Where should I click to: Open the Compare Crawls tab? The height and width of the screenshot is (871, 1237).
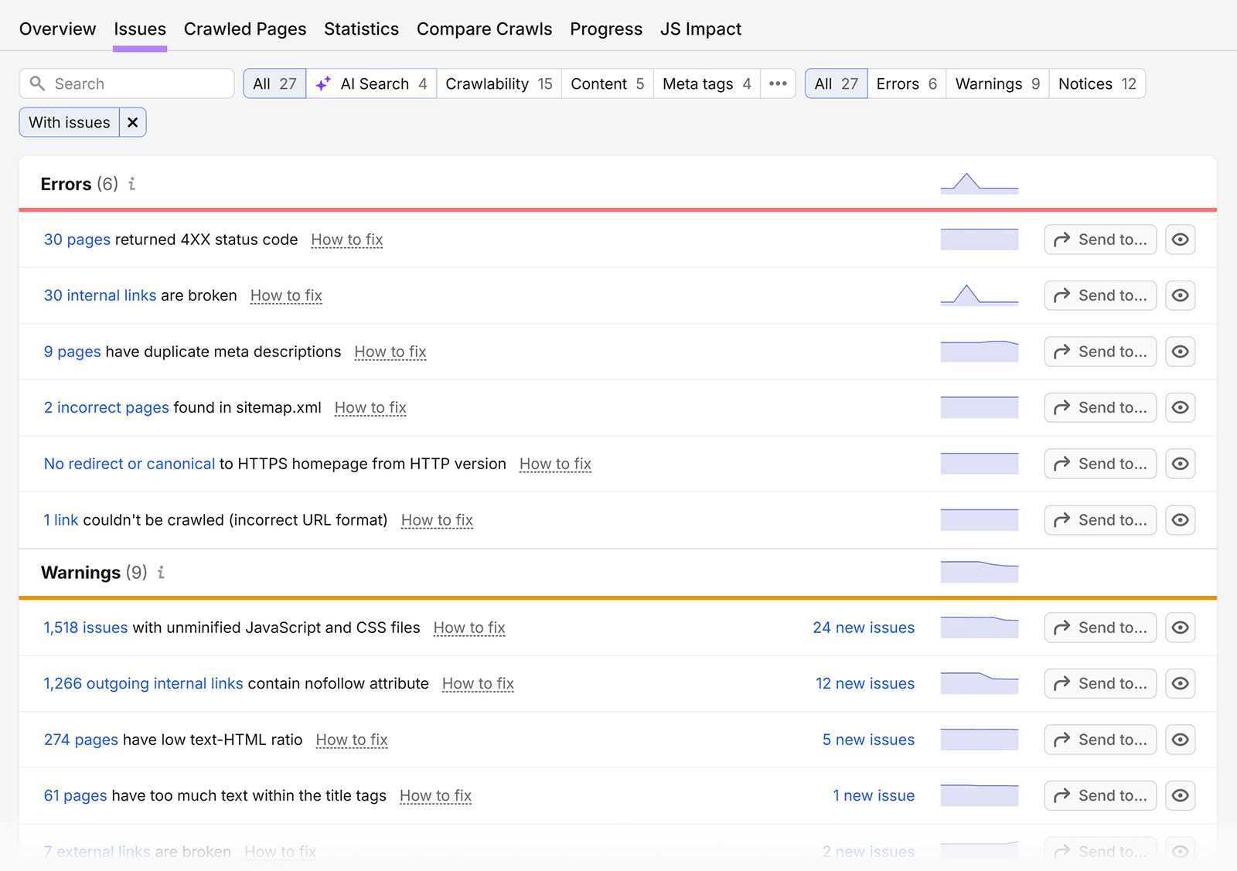485,29
